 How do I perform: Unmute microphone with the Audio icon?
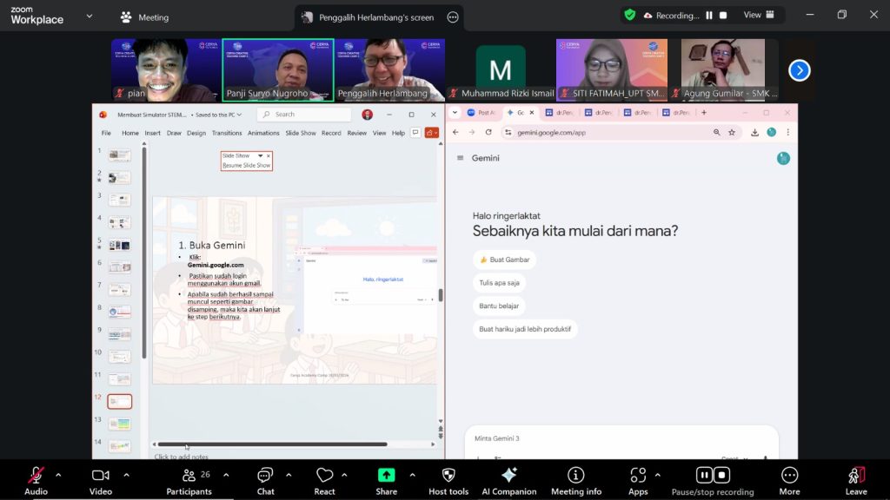click(36, 476)
